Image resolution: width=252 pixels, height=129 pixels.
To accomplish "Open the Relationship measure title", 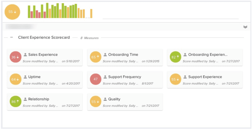I will pos(39,99).
